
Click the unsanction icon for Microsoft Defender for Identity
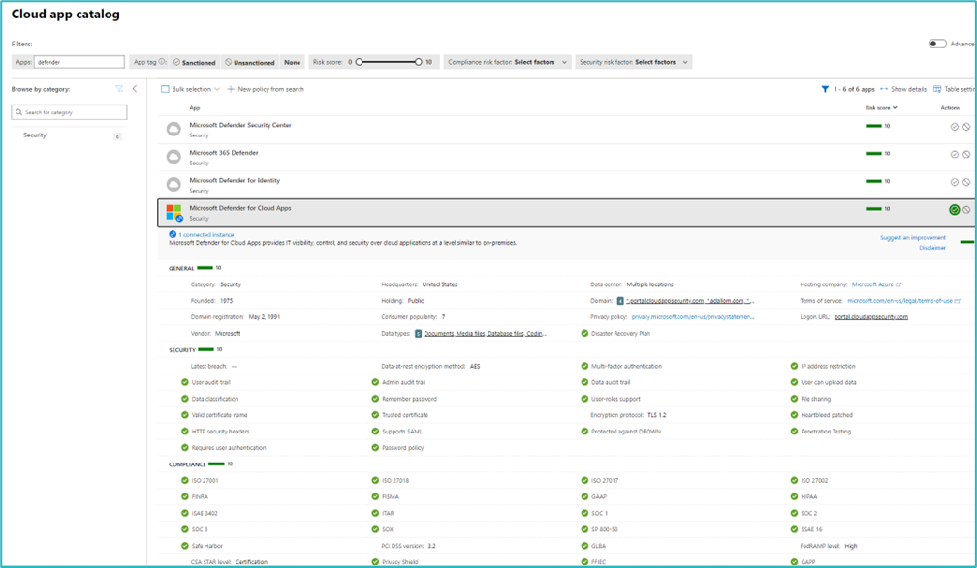tap(966, 182)
